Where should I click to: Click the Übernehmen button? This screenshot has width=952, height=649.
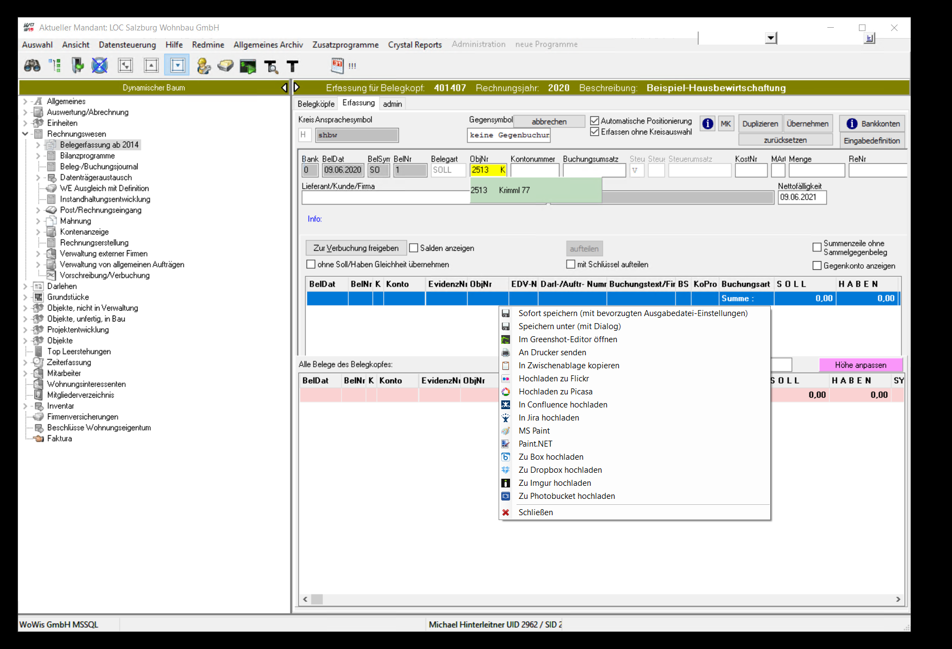808,123
